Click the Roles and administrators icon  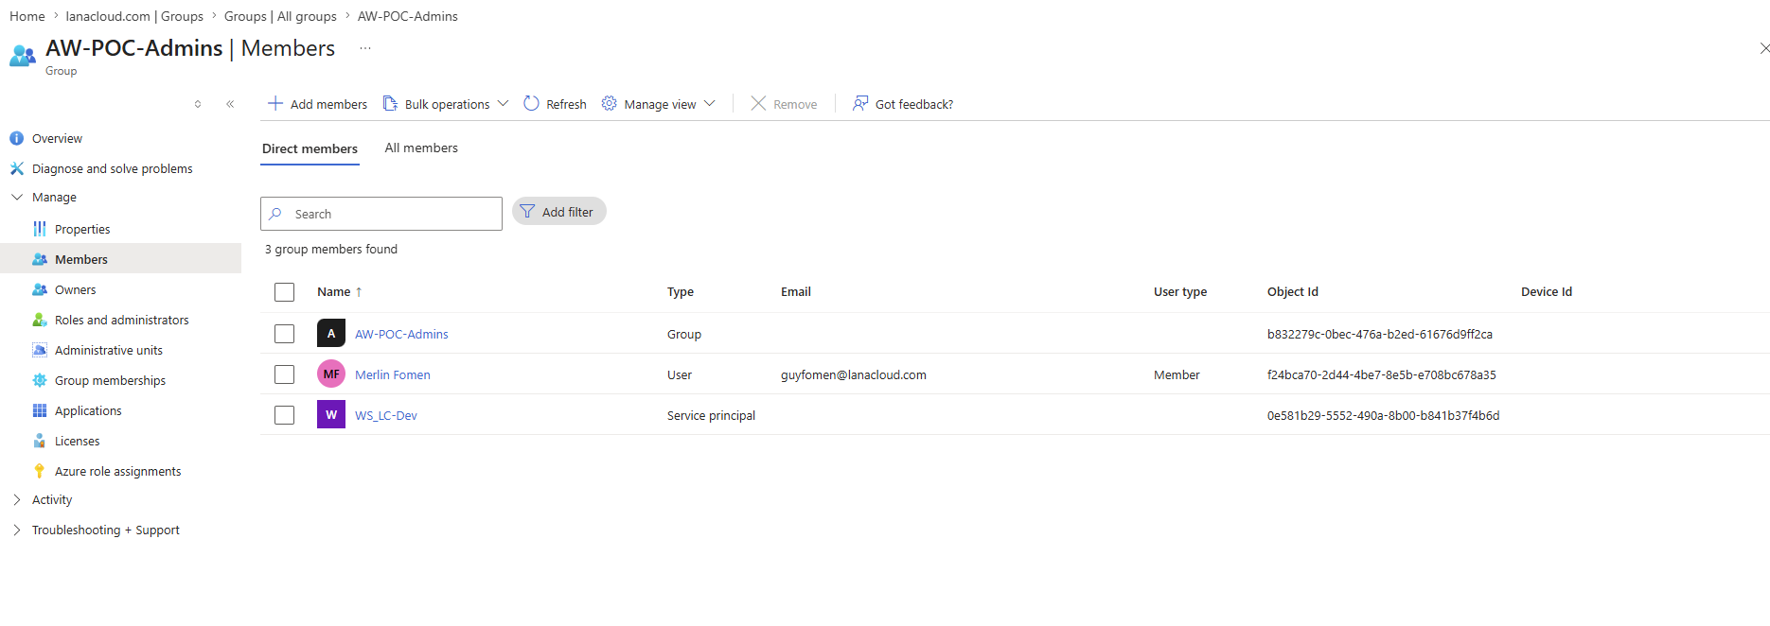point(39,320)
